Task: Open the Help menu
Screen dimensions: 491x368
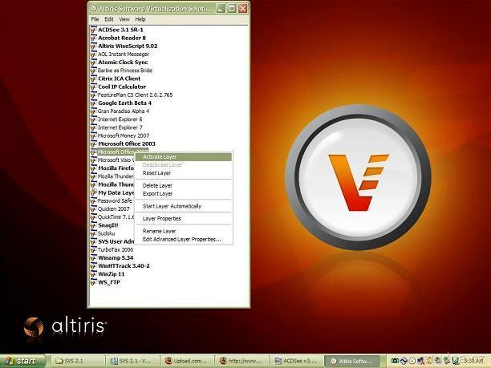Action: tap(140, 19)
